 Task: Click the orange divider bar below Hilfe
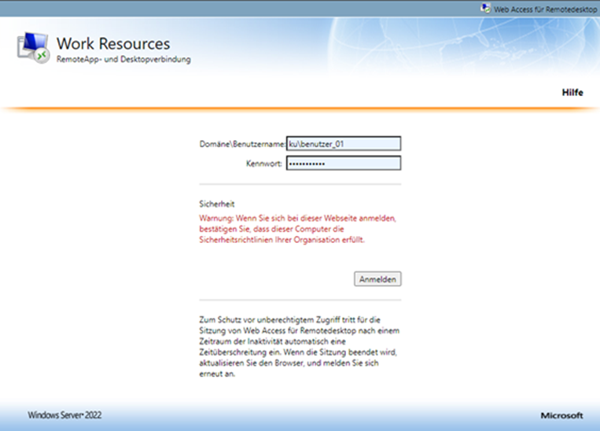tap(300, 108)
